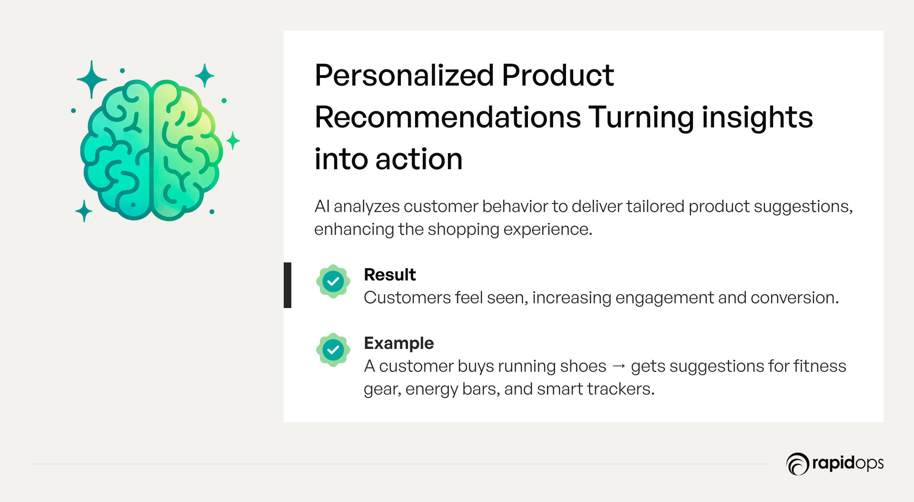Click the arrow symbol after running shoes
Viewport: 914px width, 502px height.
pyautogui.click(x=618, y=366)
